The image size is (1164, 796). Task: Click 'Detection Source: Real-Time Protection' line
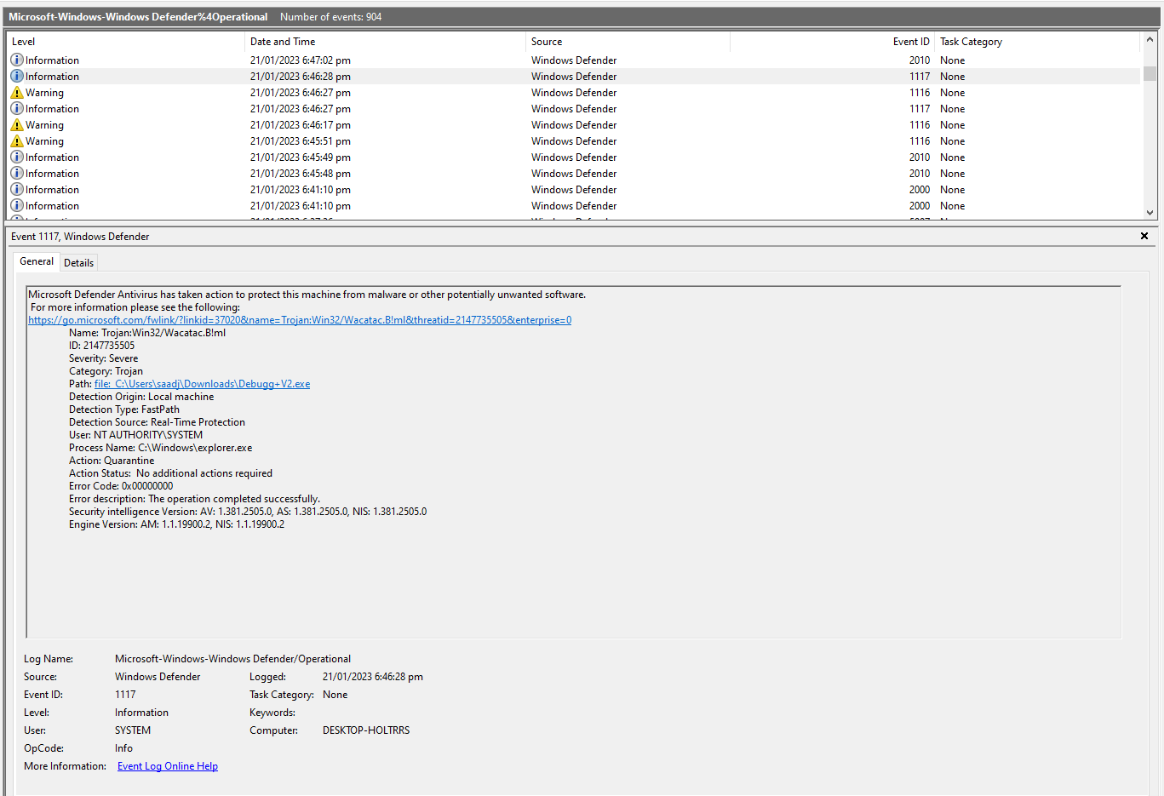pyautogui.click(x=157, y=422)
